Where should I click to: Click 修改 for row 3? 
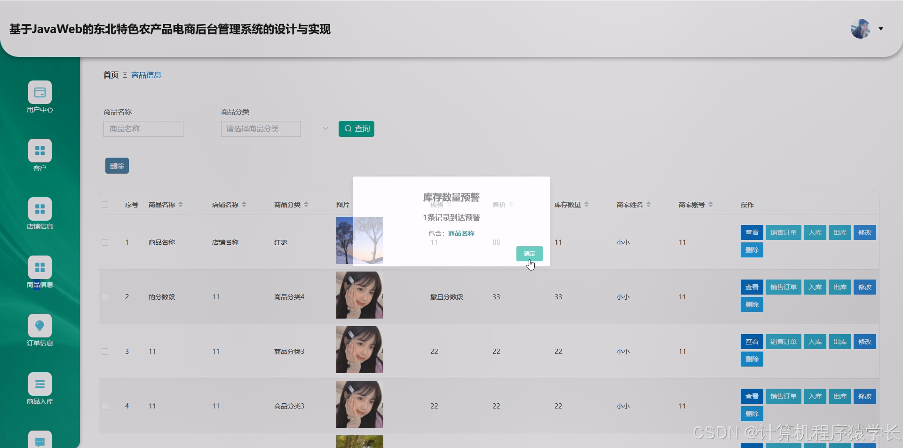click(865, 342)
